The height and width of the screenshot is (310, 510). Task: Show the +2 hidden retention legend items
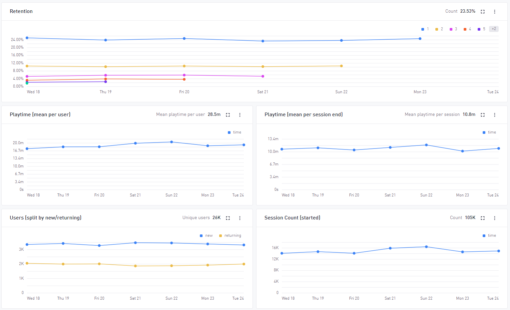click(494, 29)
